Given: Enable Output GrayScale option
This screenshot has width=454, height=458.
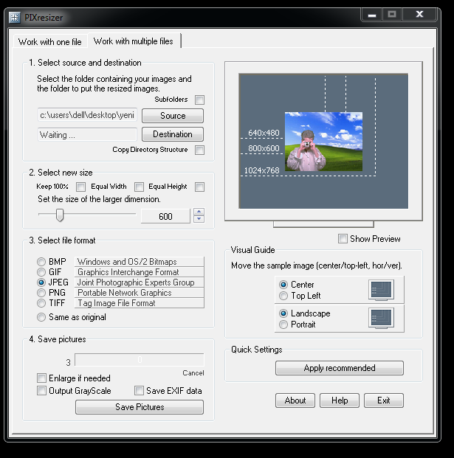Looking at the screenshot, I should (x=42, y=391).
